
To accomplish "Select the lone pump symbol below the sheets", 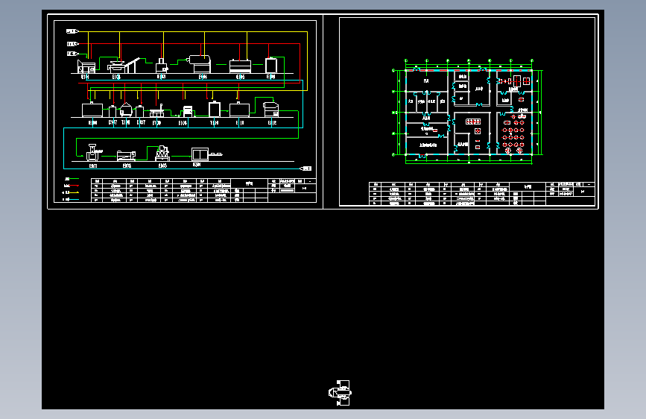I will 341,393.
